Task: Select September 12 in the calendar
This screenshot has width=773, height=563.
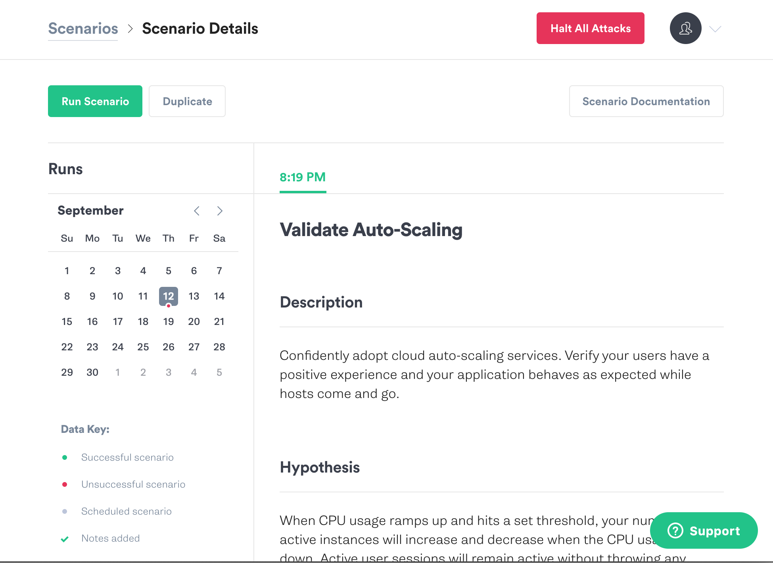Action: tap(169, 296)
